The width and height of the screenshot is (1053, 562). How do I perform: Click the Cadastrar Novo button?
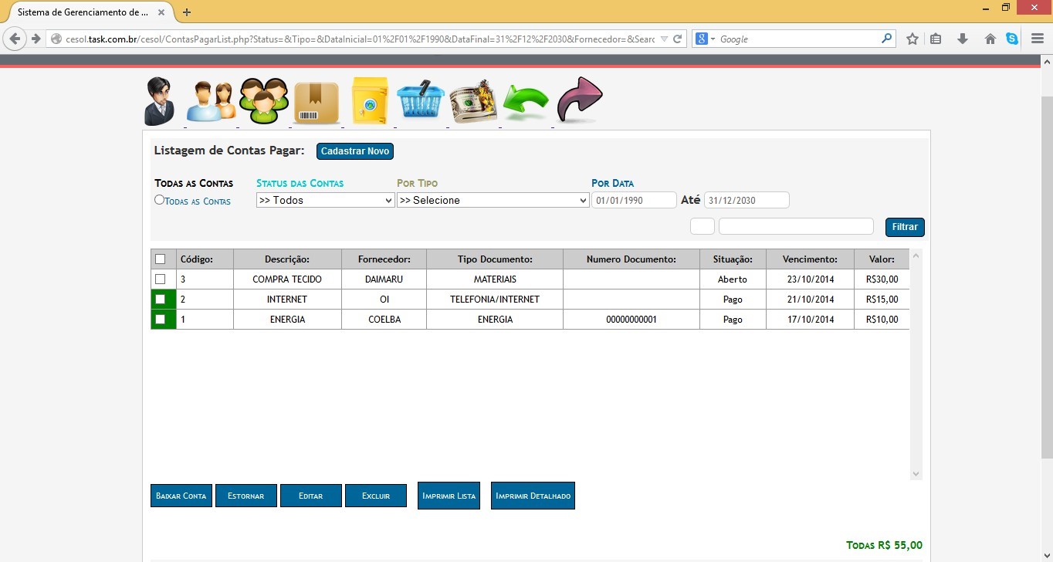click(x=354, y=151)
